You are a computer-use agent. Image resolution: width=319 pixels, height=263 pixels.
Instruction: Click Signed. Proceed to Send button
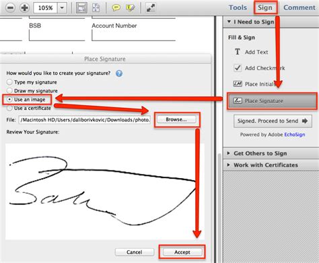point(273,121)
